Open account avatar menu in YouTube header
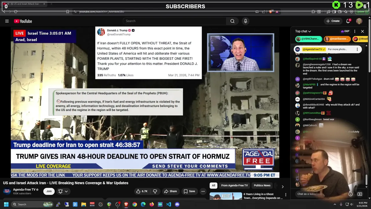 359,21
